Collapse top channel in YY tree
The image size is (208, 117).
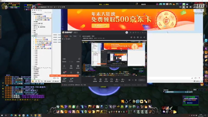(x=33, y=15)
